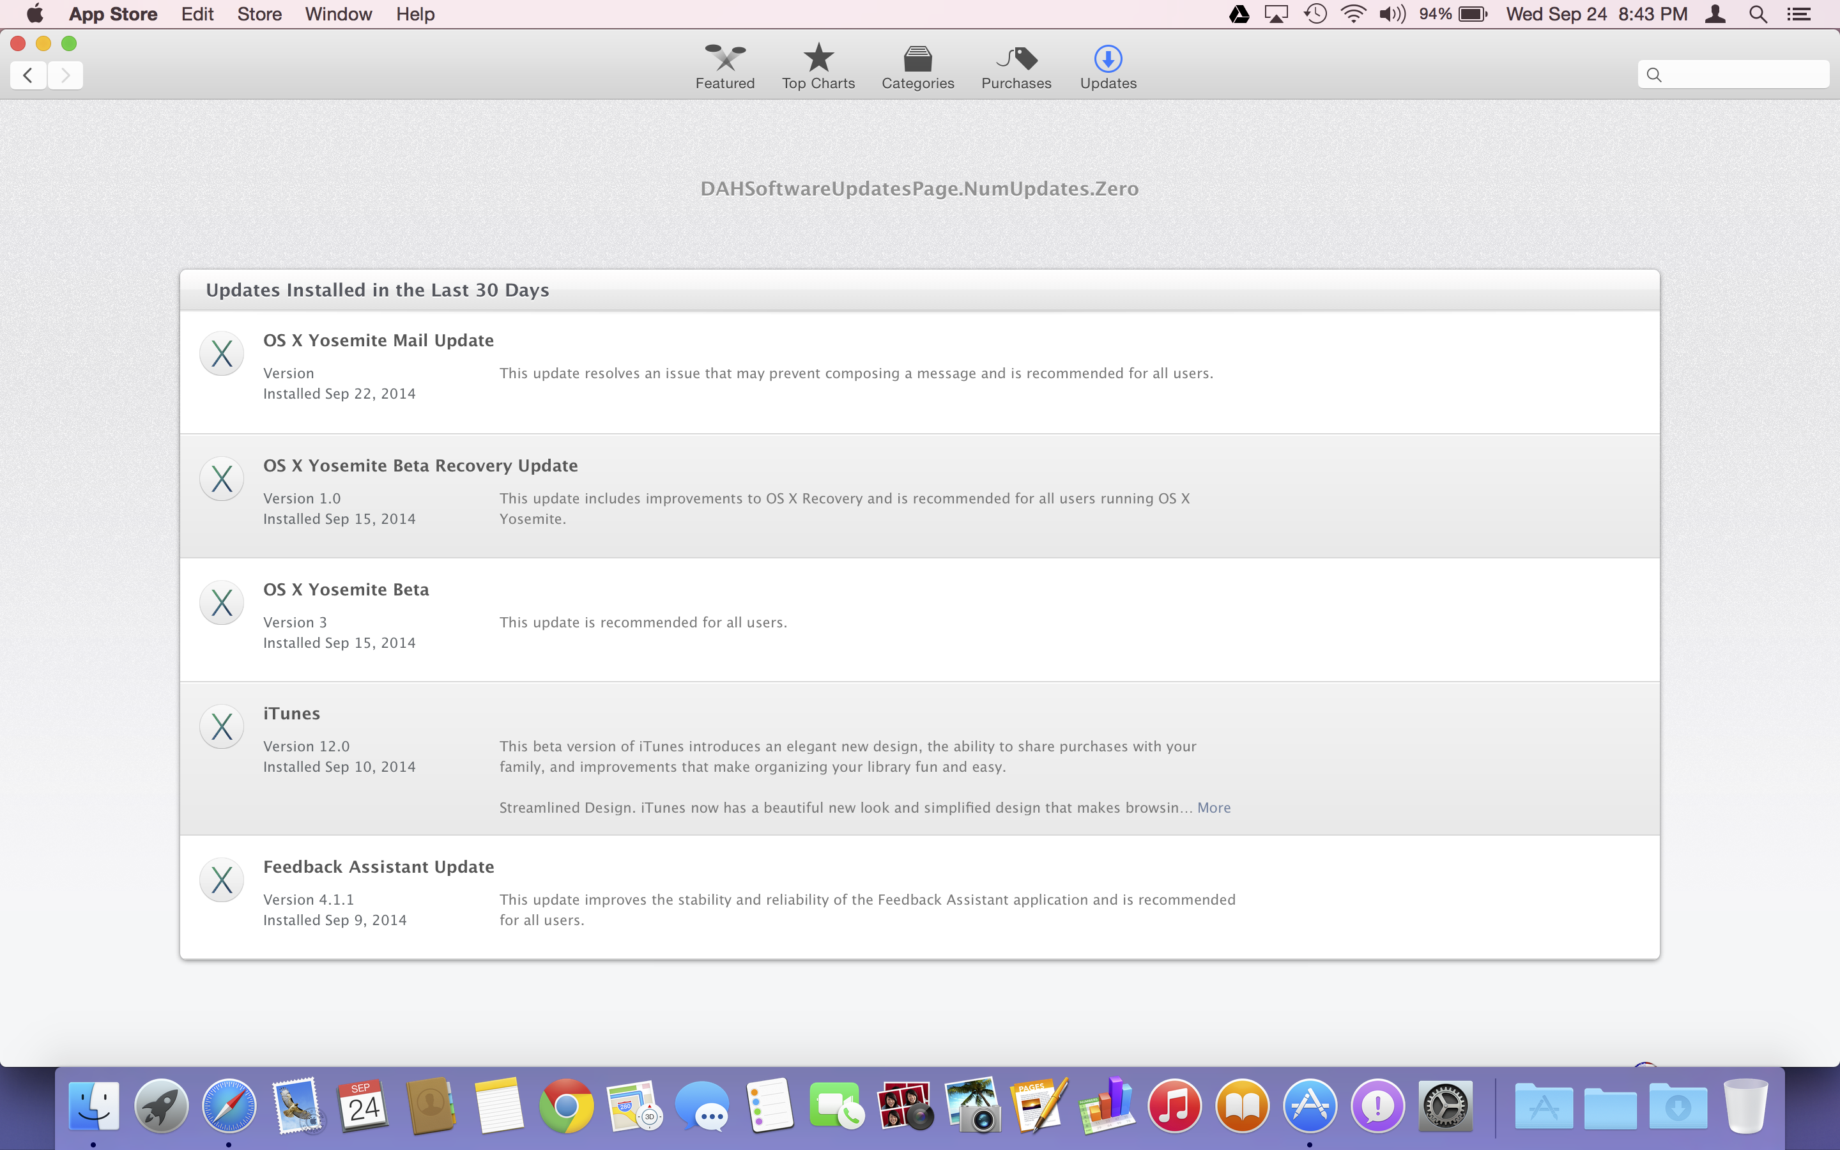Select the Updates tab
Image resolution: width=1840 pixels, height=1150 pixels.
(1108, 67)
